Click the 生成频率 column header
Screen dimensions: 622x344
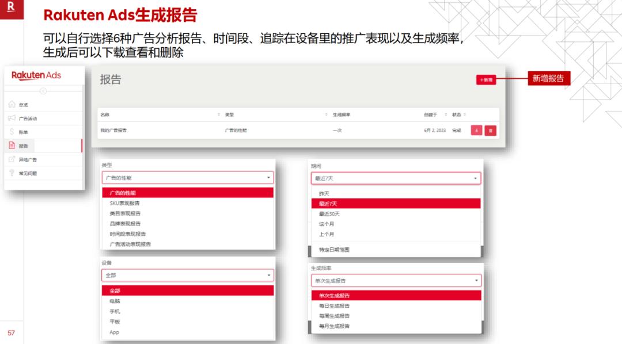click(341, 114)
